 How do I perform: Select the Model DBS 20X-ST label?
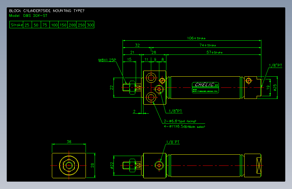click(x=28, y=15)
